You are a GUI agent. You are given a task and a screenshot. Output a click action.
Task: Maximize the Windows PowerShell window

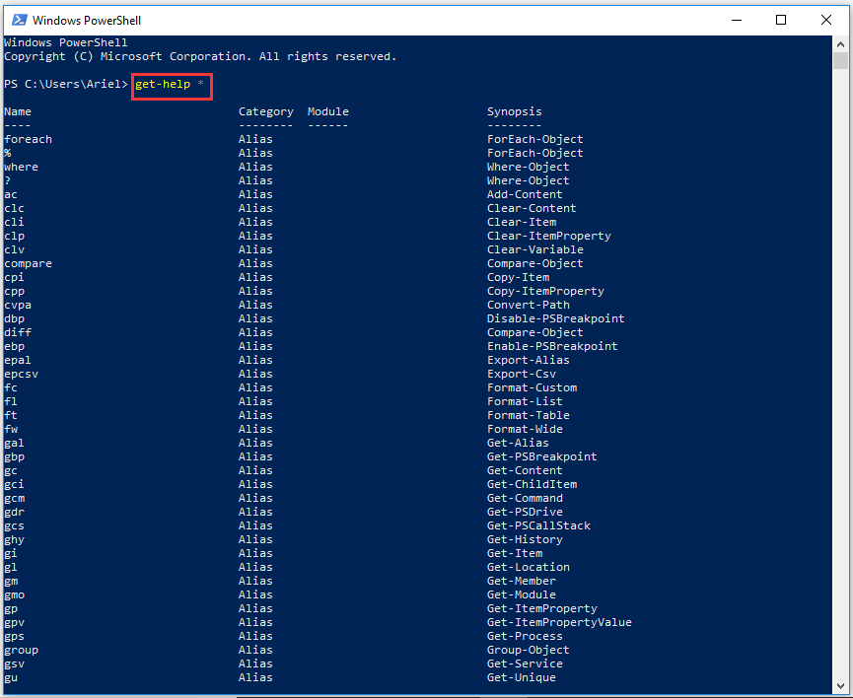[x=781, y=20]
